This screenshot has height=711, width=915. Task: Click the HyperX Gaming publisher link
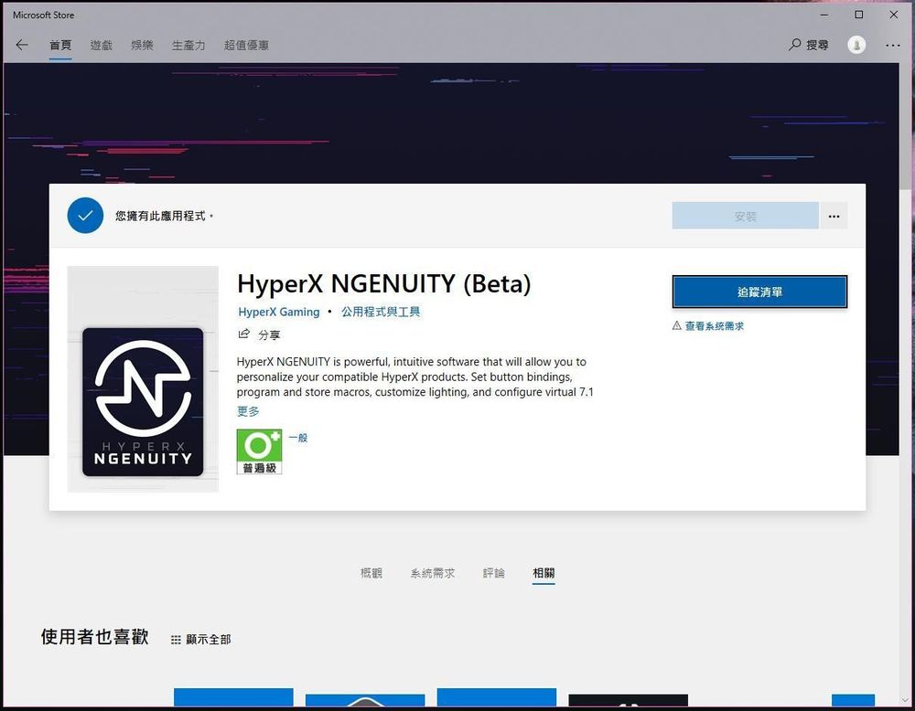(278, 312)
